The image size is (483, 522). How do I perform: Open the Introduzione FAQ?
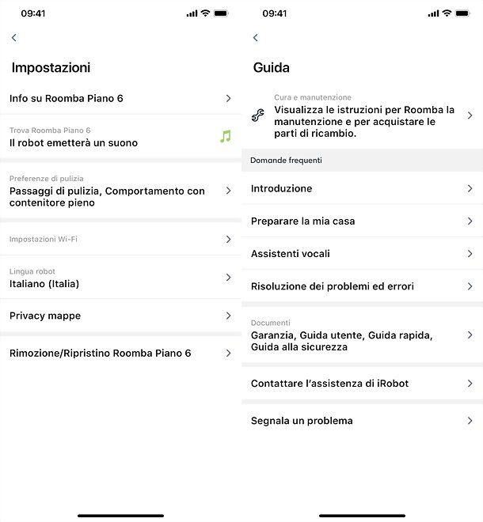pos(361,188)
